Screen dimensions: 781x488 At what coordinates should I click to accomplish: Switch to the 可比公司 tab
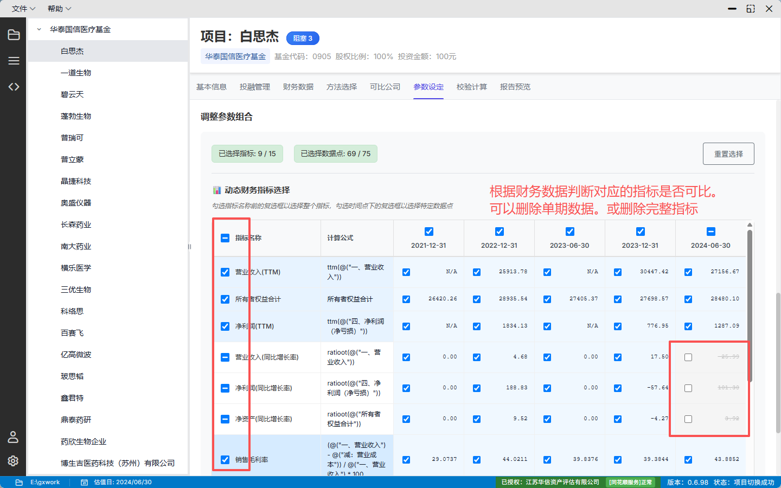pyautogui.click(x=385, y=87)
